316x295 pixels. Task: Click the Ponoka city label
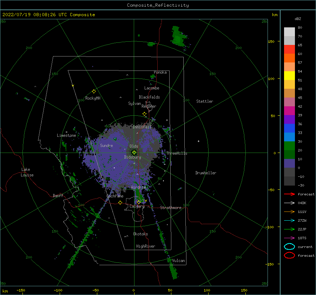click(160, 72)
